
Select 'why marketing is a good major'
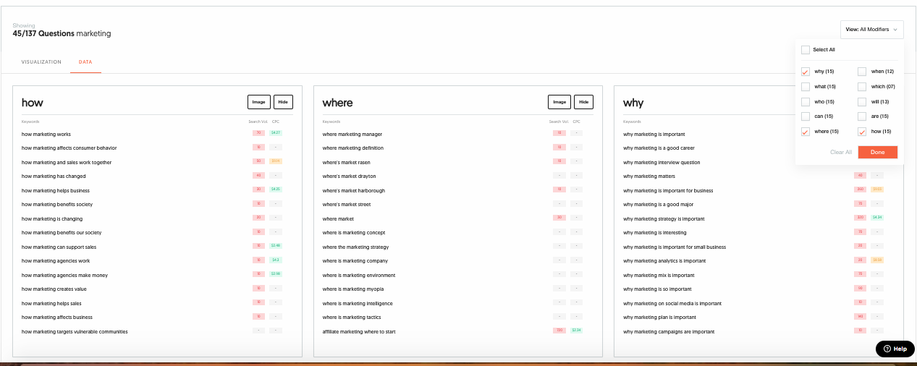pyautogui.click(x=658, y=205)
